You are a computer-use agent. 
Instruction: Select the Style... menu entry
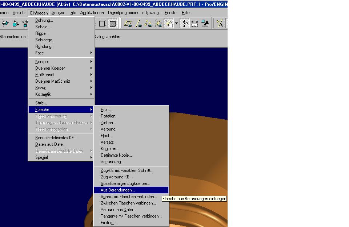click(61, 103)
